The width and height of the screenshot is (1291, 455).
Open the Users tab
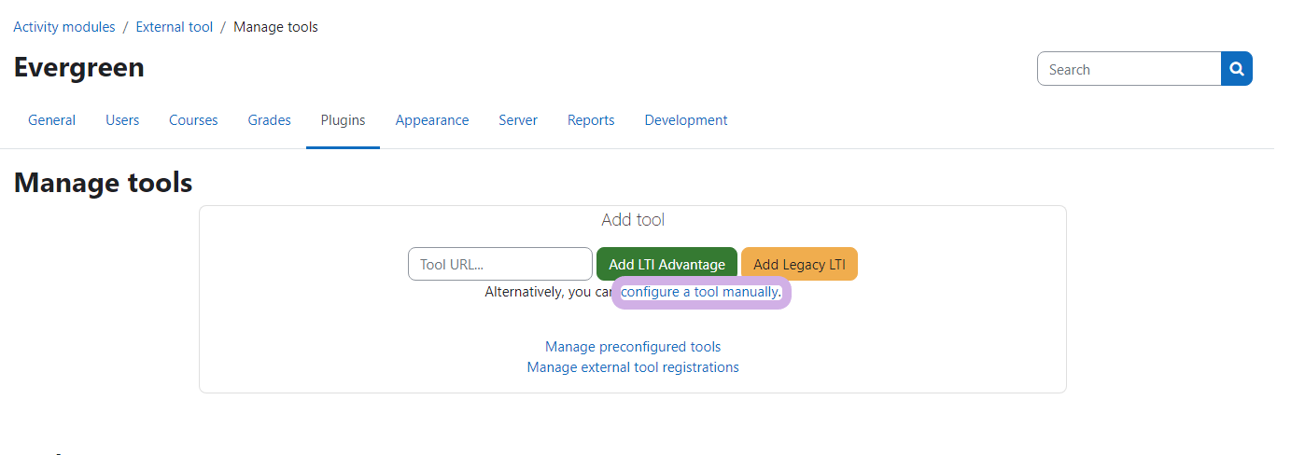(x=122, y=120)
